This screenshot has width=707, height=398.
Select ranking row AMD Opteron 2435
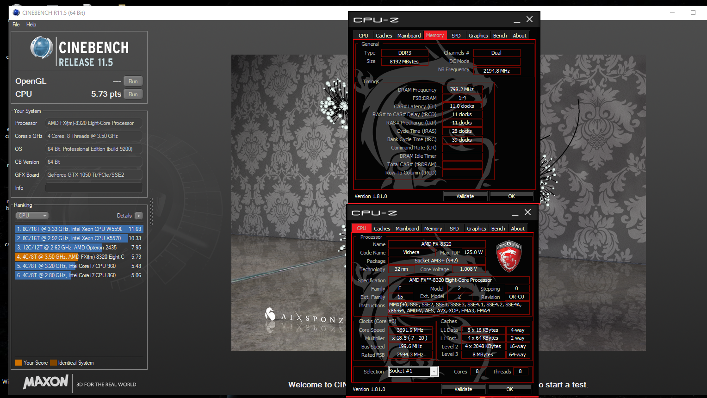(79, 248)
